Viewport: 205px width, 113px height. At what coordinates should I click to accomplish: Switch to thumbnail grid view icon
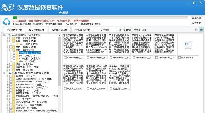click(x=201, y=29)
